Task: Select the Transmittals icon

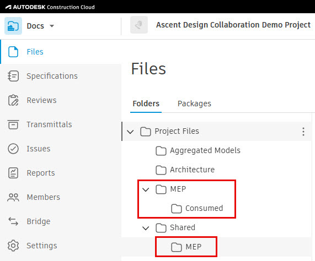Action: pyautogui.click(x=13, y=124)
